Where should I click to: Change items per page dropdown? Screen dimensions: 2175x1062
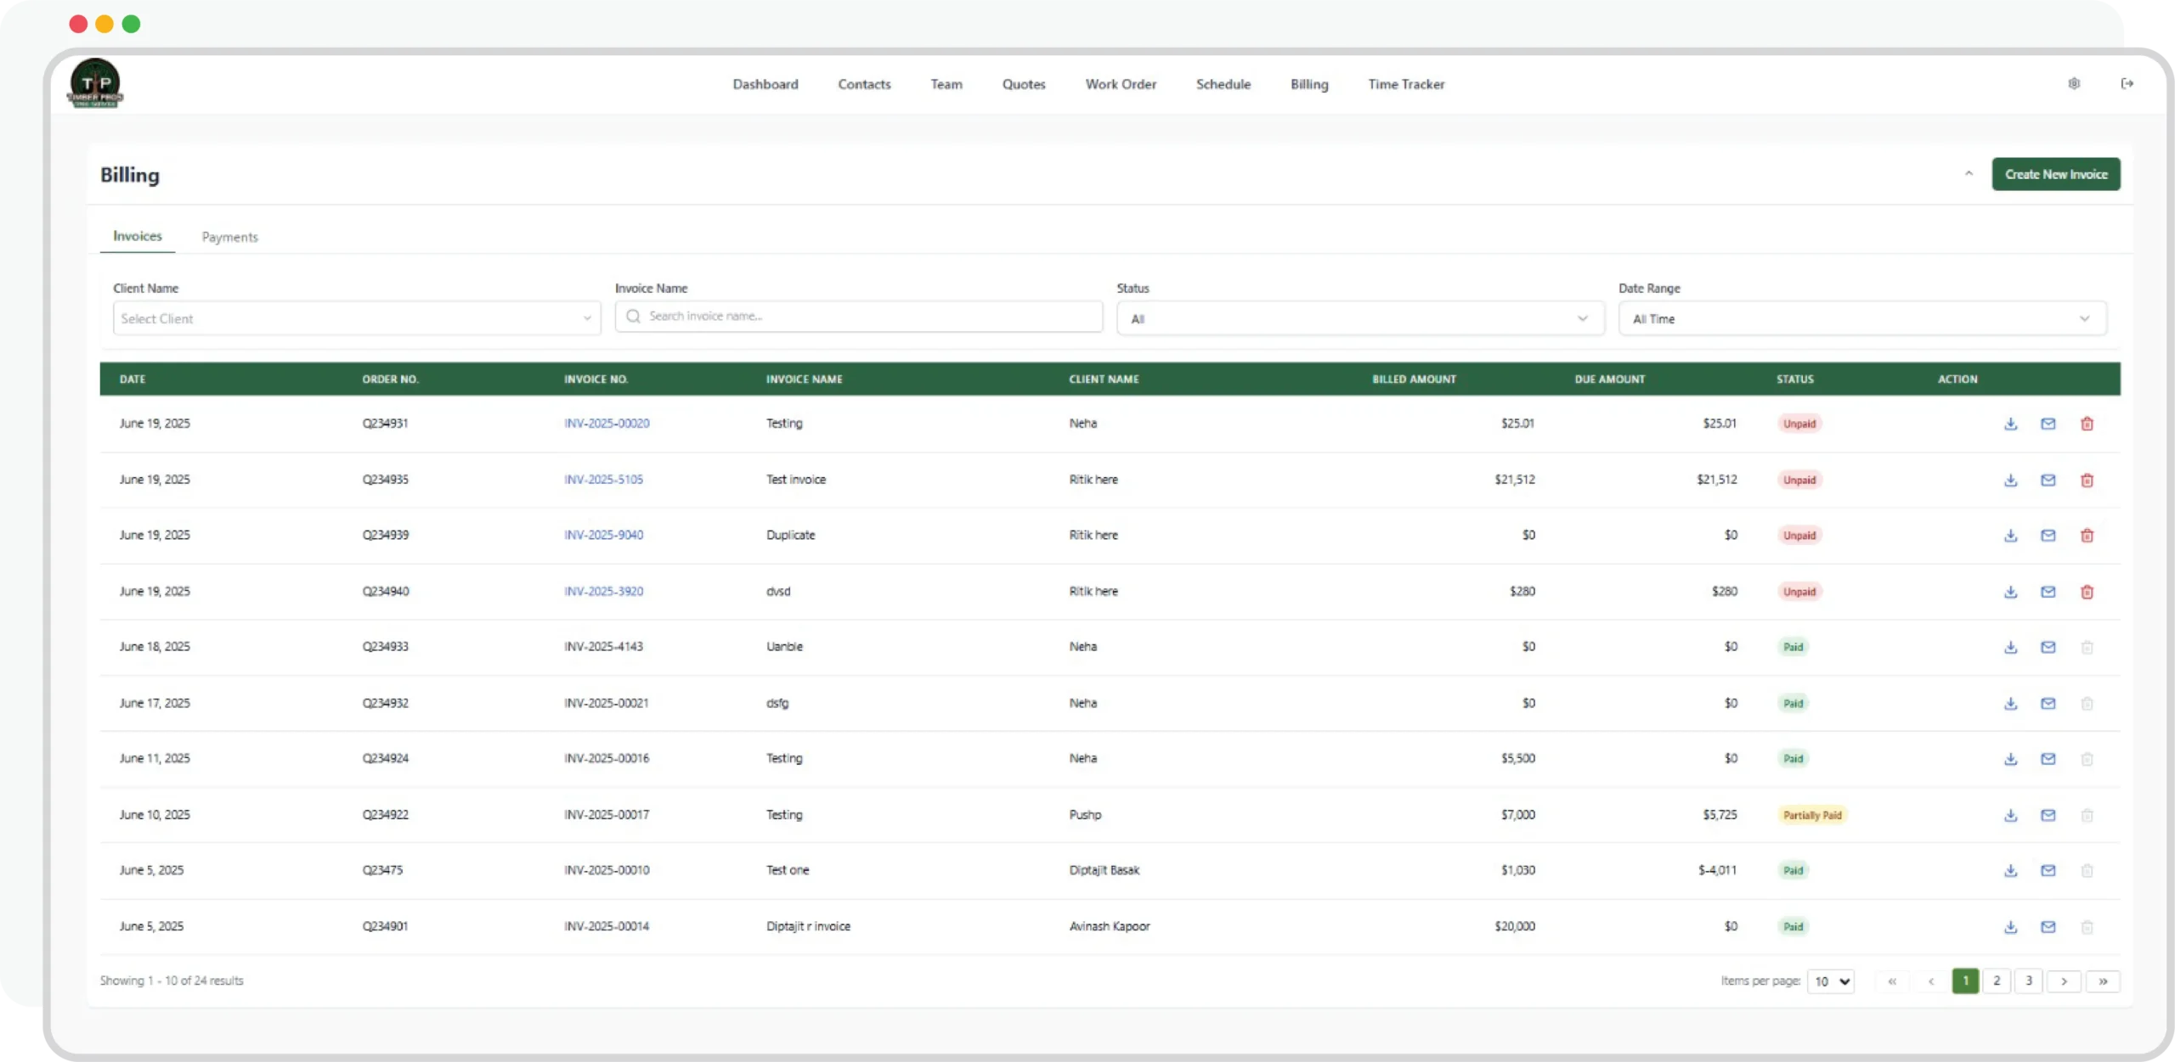pos(1831,981)
